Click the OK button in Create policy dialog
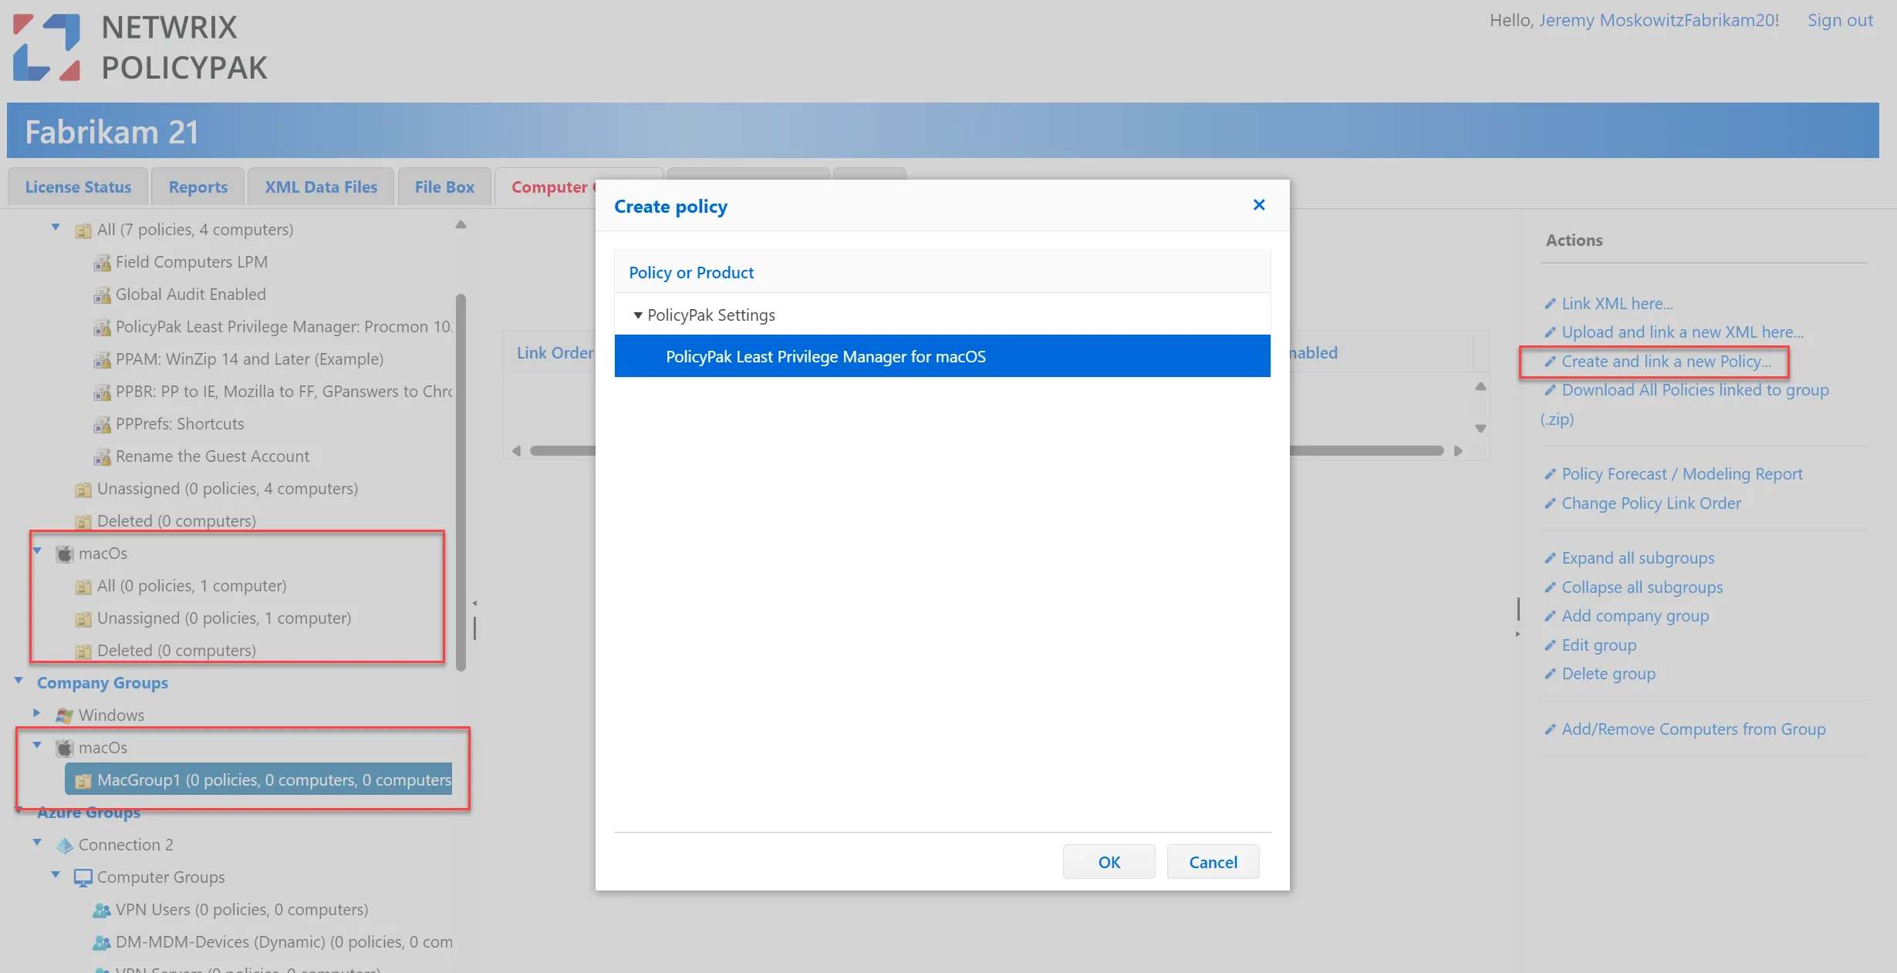This screenshot has height=973, width=1897. click(1109, 861)
